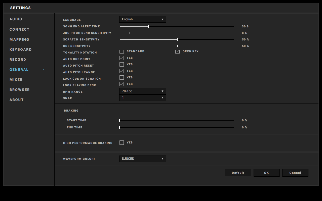Open the Waveform Color dropdown showing DJUCED
The height and width of the screenshot is (201, 322).
(x=143, y=159)
